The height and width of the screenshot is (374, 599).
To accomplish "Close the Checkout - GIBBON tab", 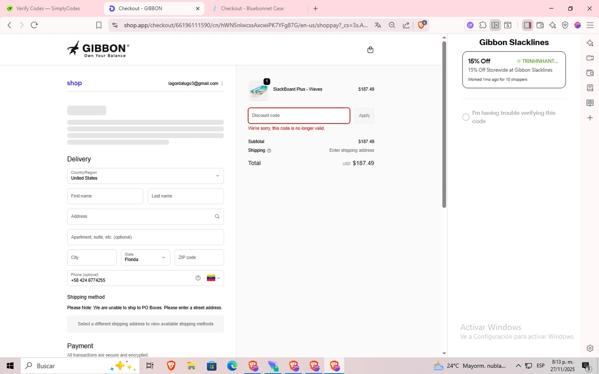I will click(x=198, y=8).
